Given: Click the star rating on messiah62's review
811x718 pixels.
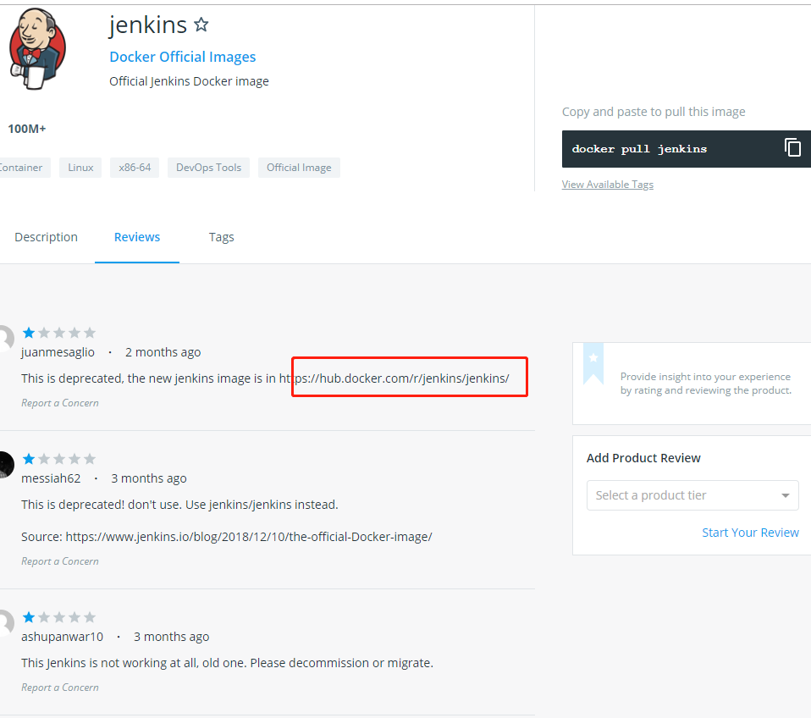Looking at the screenshot, I should click(59, 459).
